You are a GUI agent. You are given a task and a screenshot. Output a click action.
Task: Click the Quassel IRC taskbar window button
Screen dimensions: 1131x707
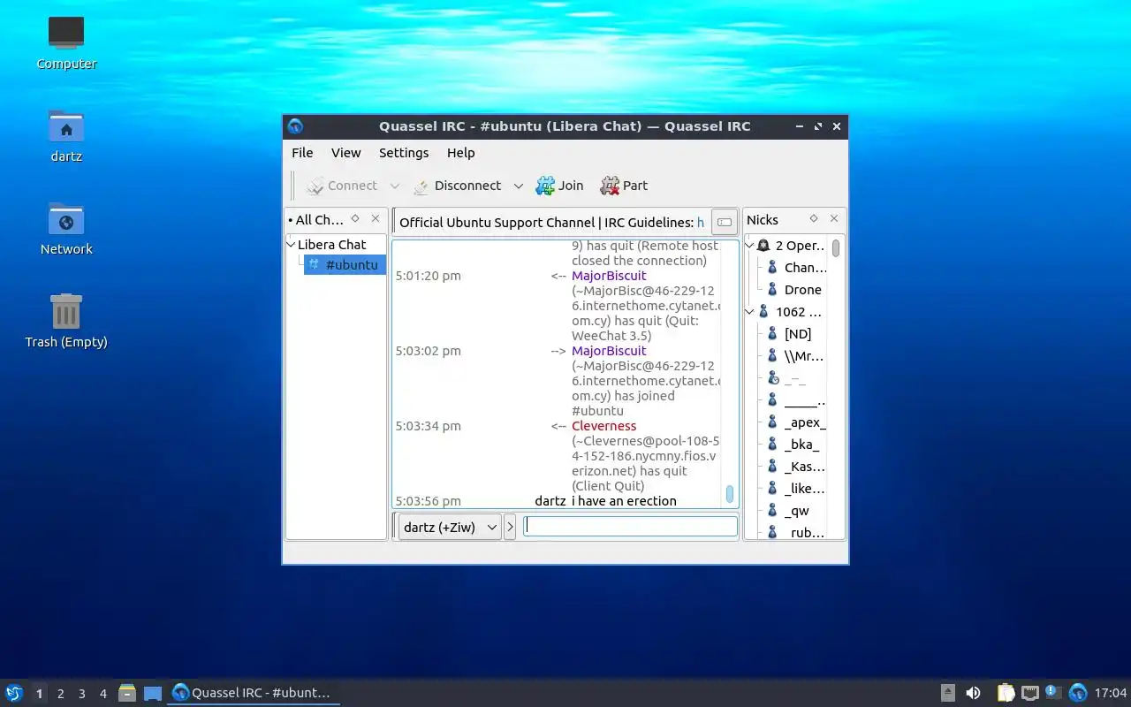(x=254, y=693)
